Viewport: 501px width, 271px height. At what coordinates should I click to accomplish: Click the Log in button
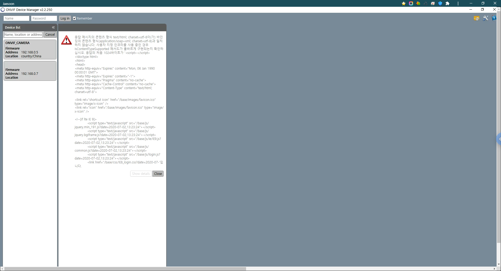click(65, 18)
